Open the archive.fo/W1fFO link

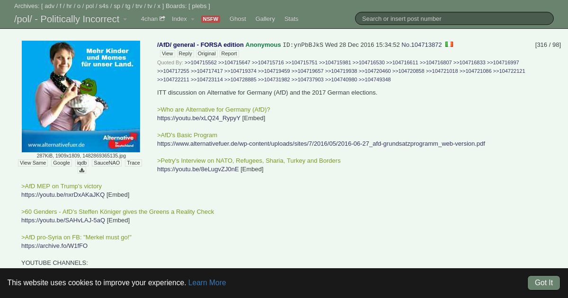coord(54,246)
